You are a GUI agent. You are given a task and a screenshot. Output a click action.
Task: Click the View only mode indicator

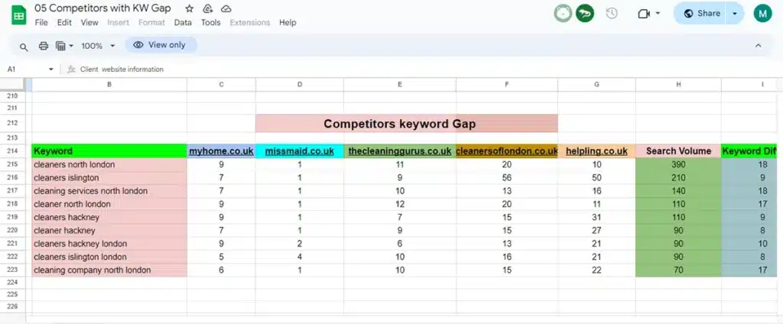click(x=161, y=45)
